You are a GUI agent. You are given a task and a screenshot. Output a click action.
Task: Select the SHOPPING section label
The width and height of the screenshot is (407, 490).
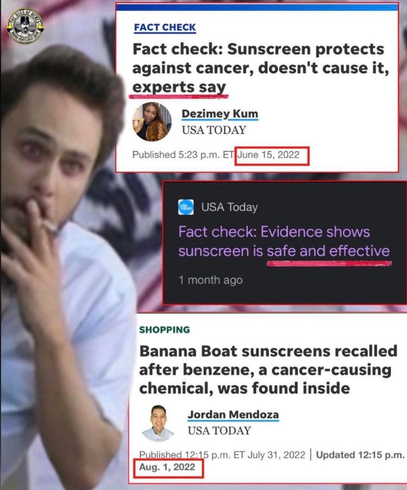[164, 330]
